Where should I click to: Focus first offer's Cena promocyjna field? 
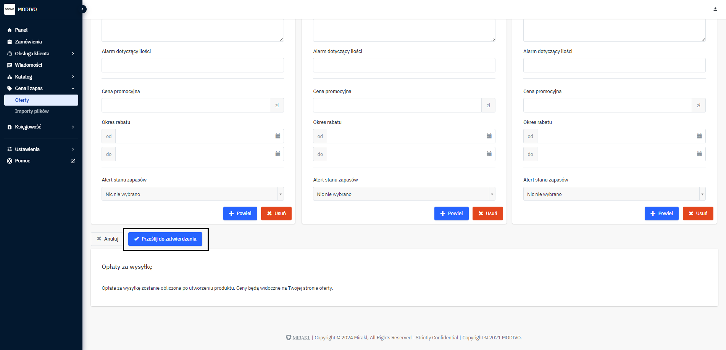(186, 105)
